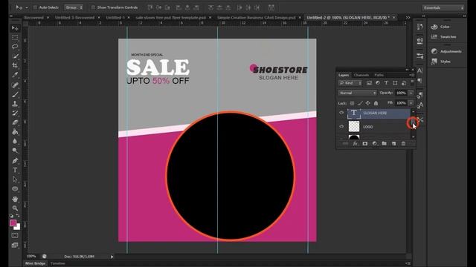This screenshot has height=267, width=476.
Task: Delete the selected layer with trash icon
Action: click(x=403, y=143)
